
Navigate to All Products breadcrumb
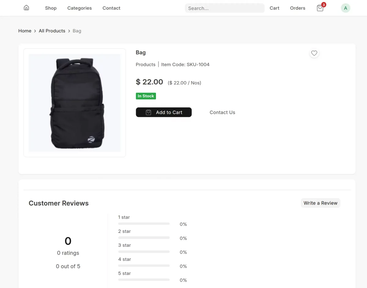52,31
